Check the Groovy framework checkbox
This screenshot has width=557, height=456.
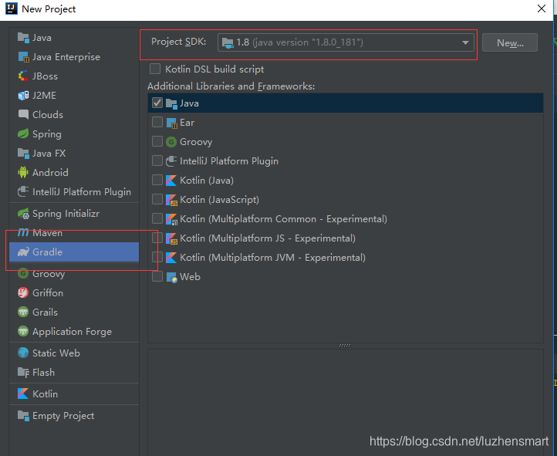[x=157, y=141]
